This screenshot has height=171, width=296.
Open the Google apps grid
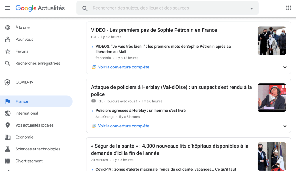(288, 8)
